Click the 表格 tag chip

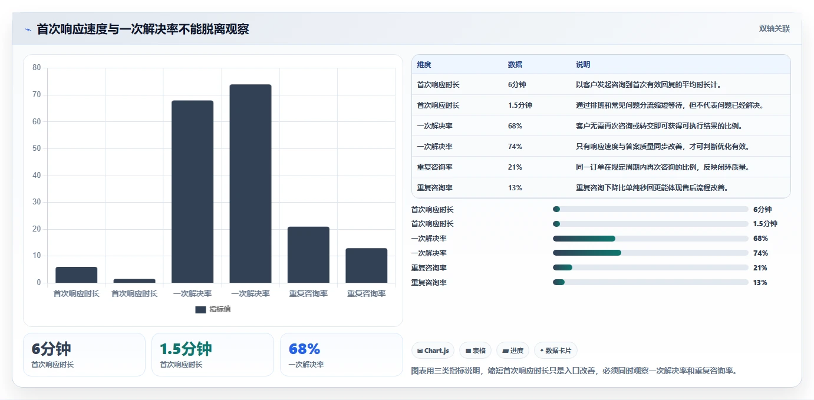(476, 351)
